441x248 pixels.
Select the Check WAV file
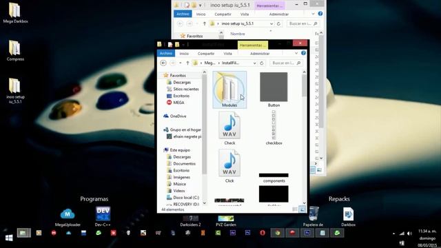(229, 128)
